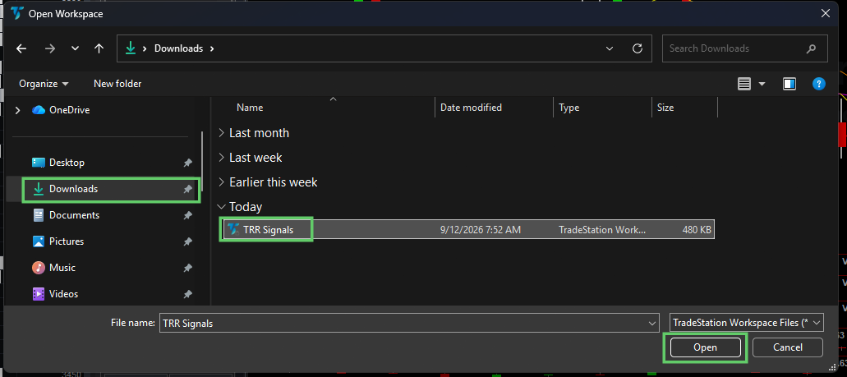The width and height of the screenshot is (847, 377).
Task: Expand the Last month group
Action: click(x=222, y=133)
